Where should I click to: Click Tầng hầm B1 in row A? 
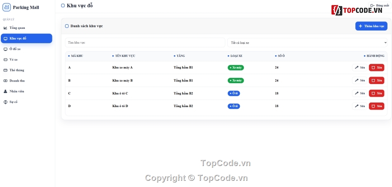pyautogui.click(x=183, y=68)
